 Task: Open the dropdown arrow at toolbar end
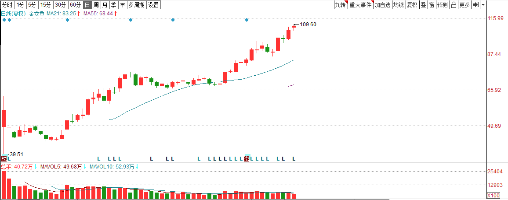483,5
